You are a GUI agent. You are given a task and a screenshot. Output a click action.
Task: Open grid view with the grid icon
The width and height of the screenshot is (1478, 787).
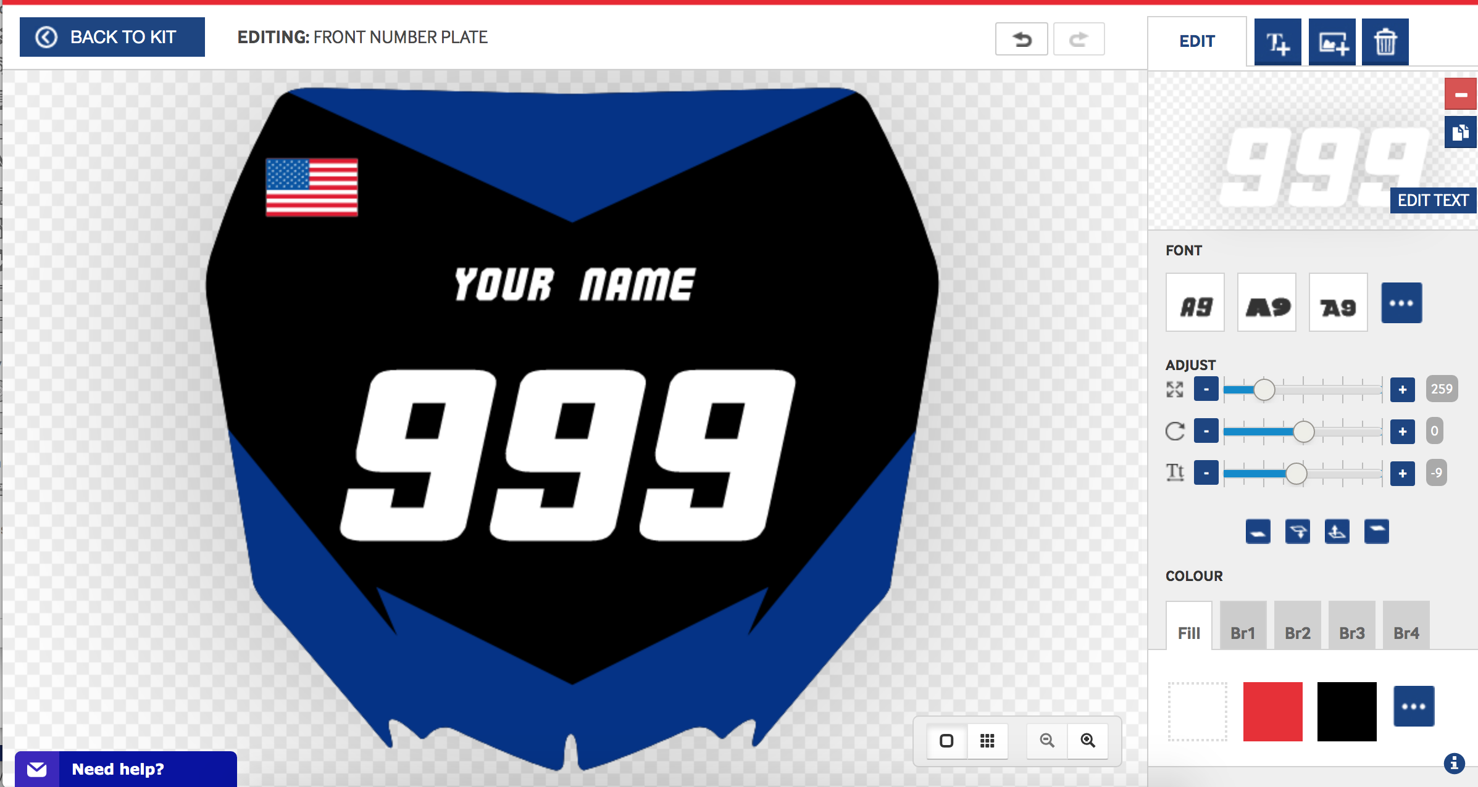pyautogui.click(x=987, y=741)
